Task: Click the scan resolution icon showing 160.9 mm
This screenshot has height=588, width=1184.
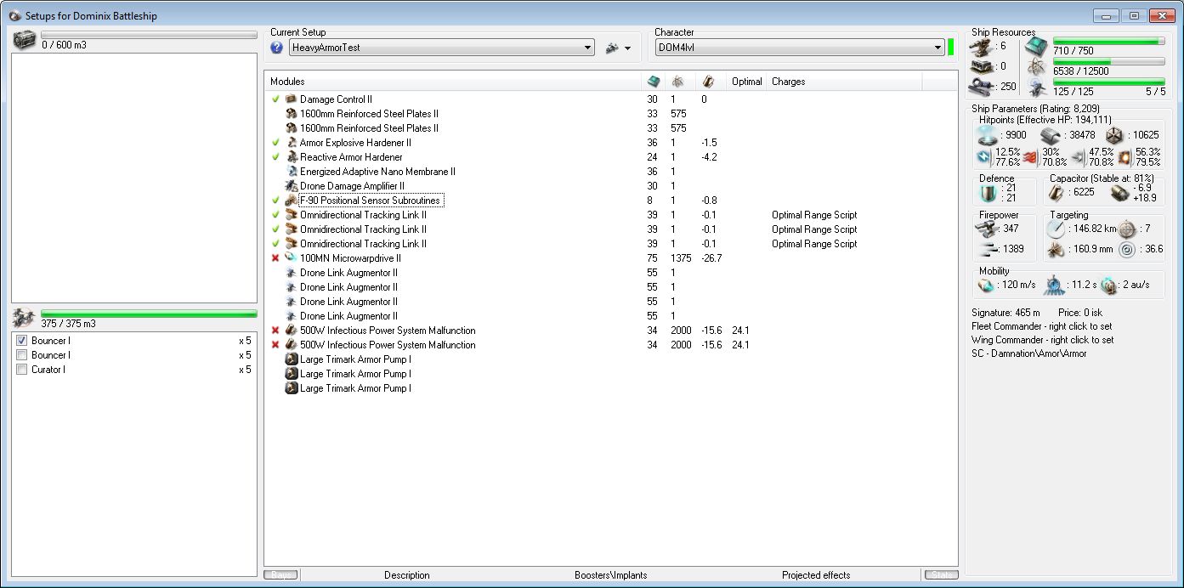Action: tap(1057, 250)
